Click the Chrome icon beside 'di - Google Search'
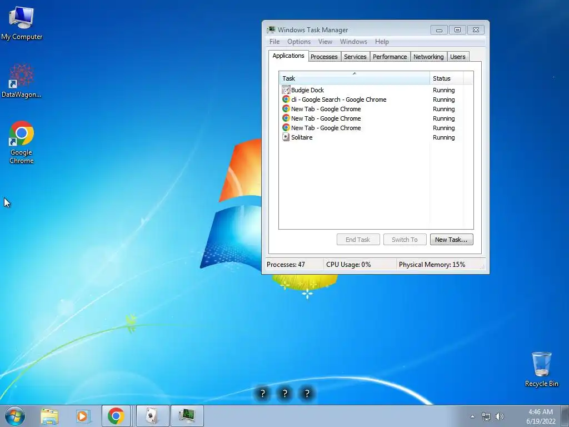This screenshot has width=569, height=427. coord(286,99)
